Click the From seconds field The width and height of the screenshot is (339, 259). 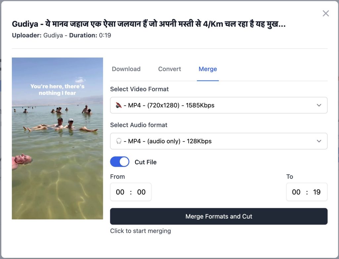141,192
